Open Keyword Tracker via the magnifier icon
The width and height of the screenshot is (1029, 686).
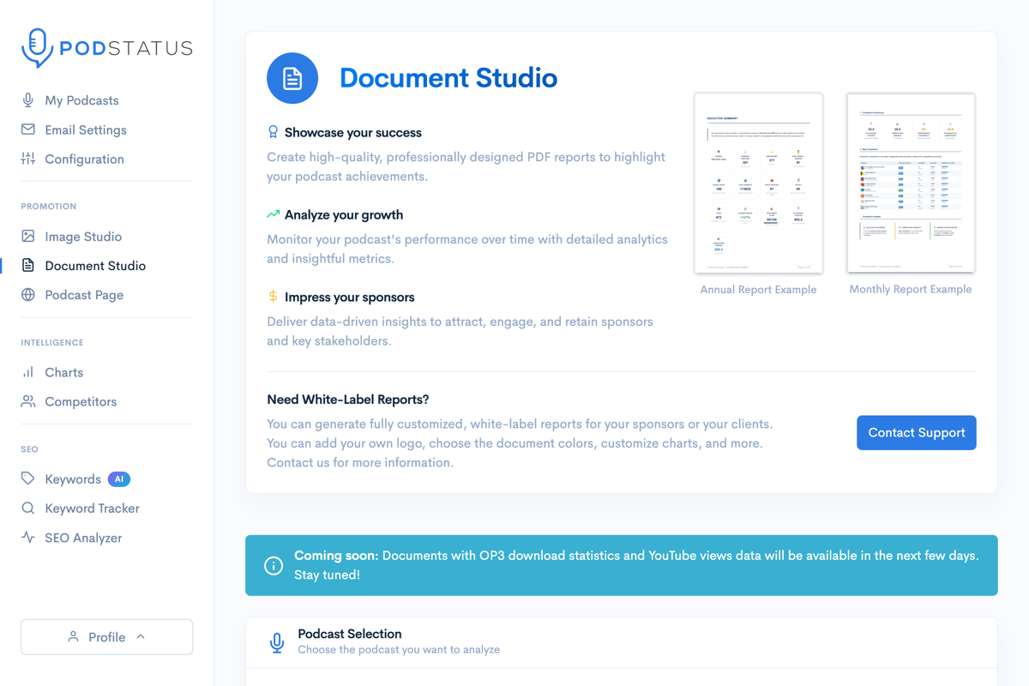click(x=27, y=508)
